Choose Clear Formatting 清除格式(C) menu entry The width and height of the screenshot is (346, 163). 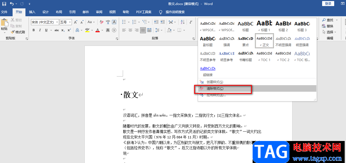(x=257, y=89)
